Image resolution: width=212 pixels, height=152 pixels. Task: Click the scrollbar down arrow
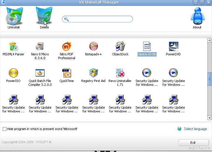(x=209, y=118)
